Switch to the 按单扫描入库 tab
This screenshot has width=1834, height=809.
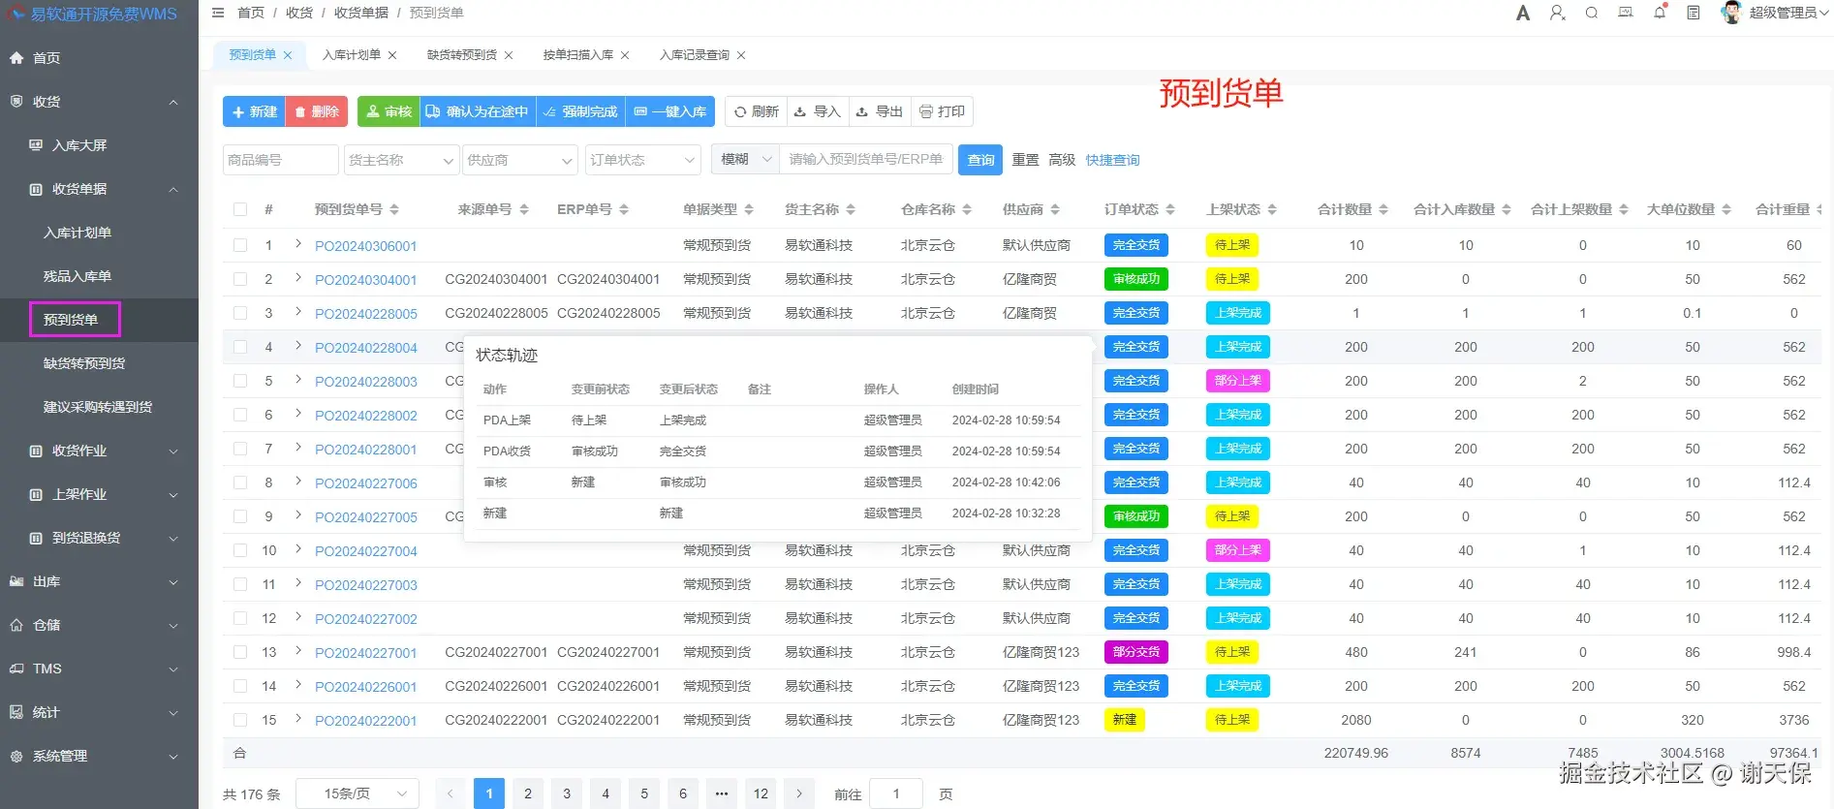point(577,55)
